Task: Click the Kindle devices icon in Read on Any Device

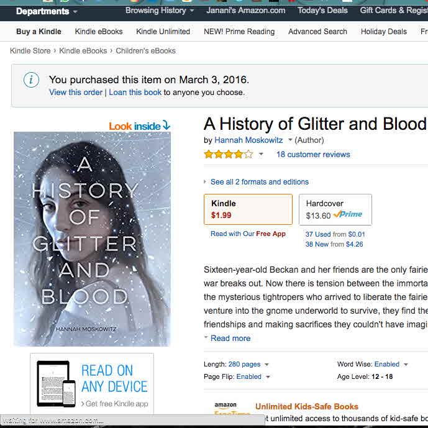Action: click(x=56, y=383)
